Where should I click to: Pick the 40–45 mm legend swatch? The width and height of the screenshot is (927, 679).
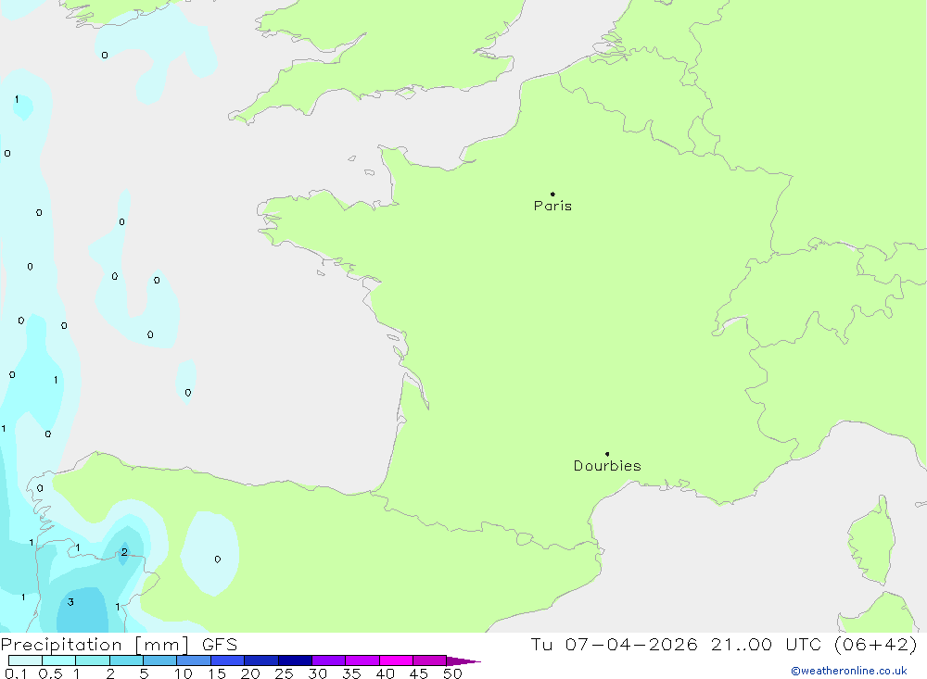pos(396,660)
